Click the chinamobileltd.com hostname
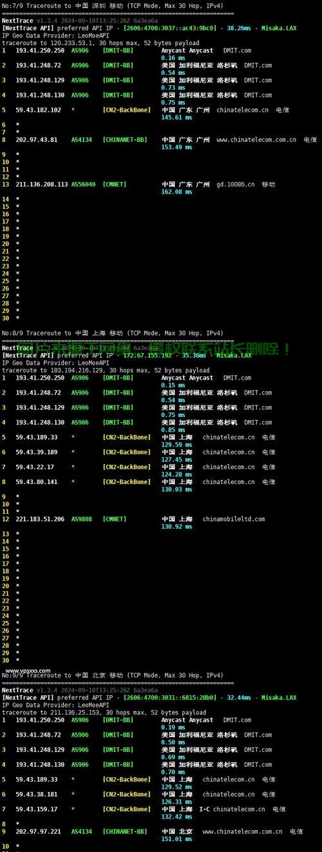This screenshot has width=322, height=852. click(234, 519)
